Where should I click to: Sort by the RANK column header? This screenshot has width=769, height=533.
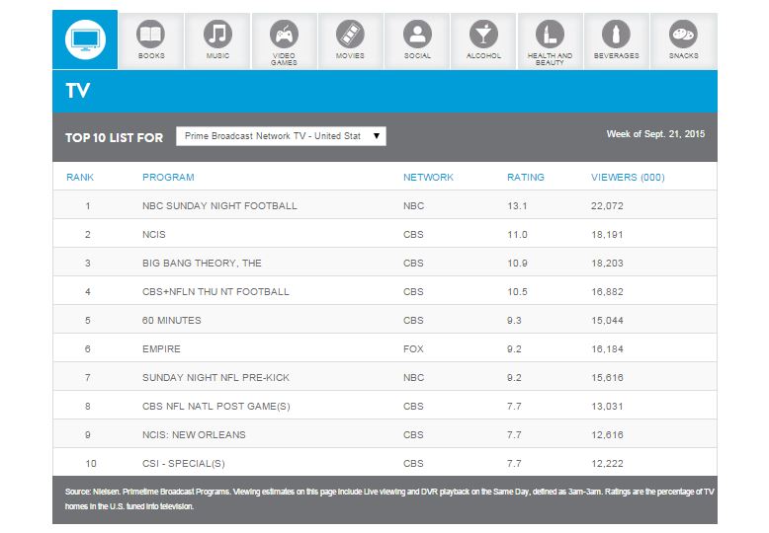click(x=80, y=178)
